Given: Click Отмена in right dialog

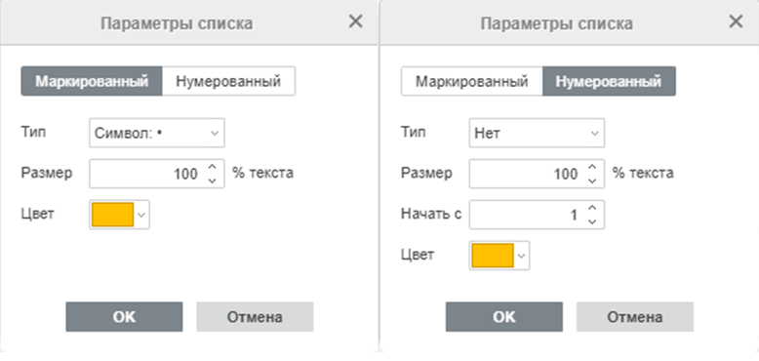Looking at the screenshot, I should tap(634, 316).
